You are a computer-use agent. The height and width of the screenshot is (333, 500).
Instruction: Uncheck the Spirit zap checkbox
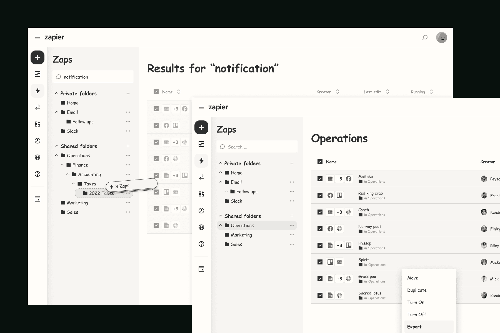point(320,262)
